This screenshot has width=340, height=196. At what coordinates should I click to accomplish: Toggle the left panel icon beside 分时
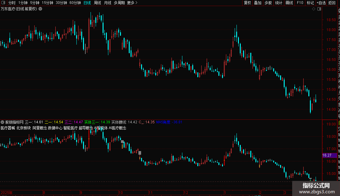(x=3, y=3)
